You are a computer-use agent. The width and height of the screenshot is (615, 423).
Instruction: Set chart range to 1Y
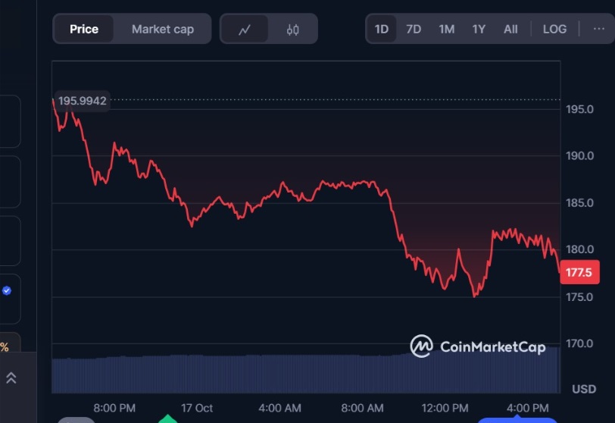[x=479, y=29]
